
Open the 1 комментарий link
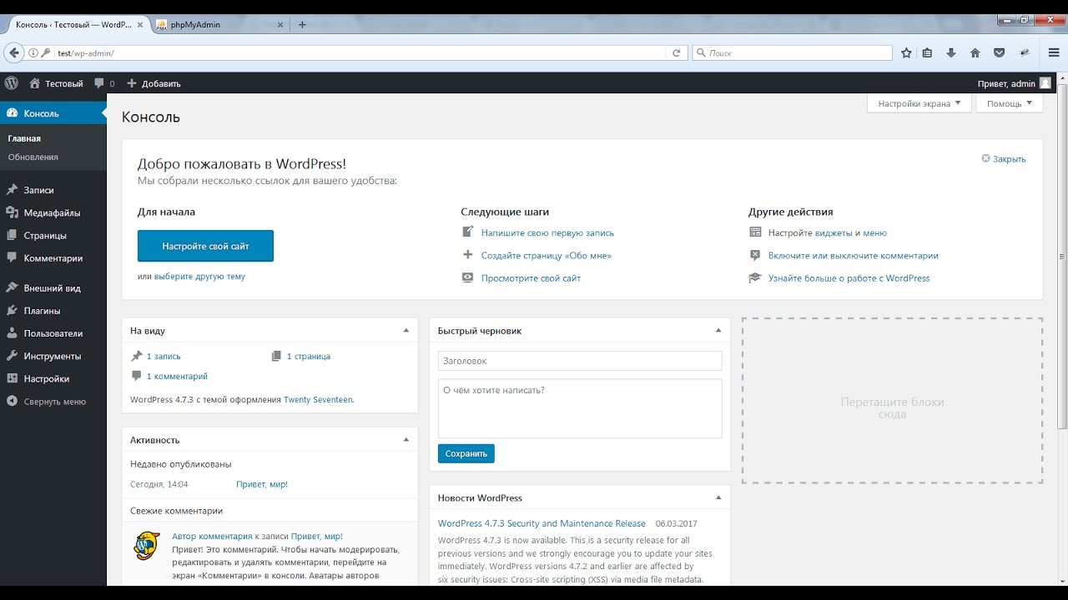(x=177, y=376)
